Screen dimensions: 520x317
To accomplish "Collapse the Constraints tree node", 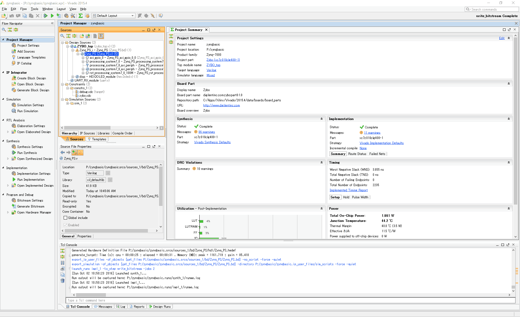I will coord(63,84).
